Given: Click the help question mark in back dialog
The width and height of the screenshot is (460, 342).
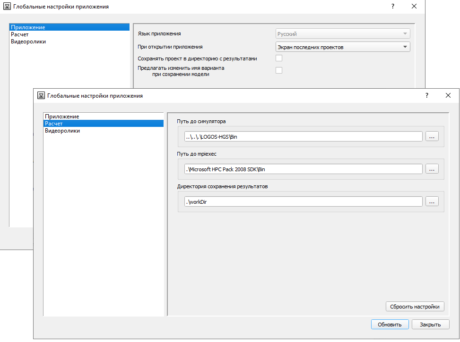Looking at the screenshot, I should point(393,7).
